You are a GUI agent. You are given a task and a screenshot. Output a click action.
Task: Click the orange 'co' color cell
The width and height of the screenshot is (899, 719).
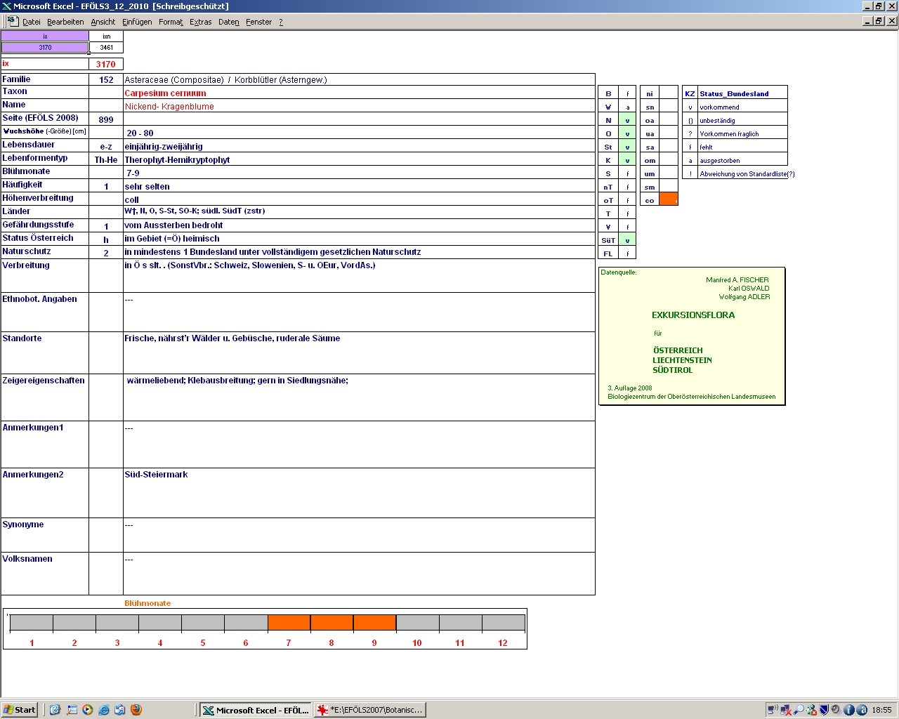pos(669,200)
